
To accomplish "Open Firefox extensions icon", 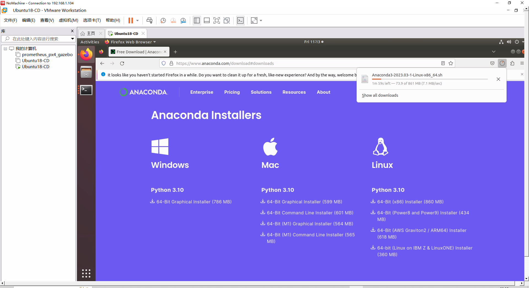I will (x=512, y=63).
